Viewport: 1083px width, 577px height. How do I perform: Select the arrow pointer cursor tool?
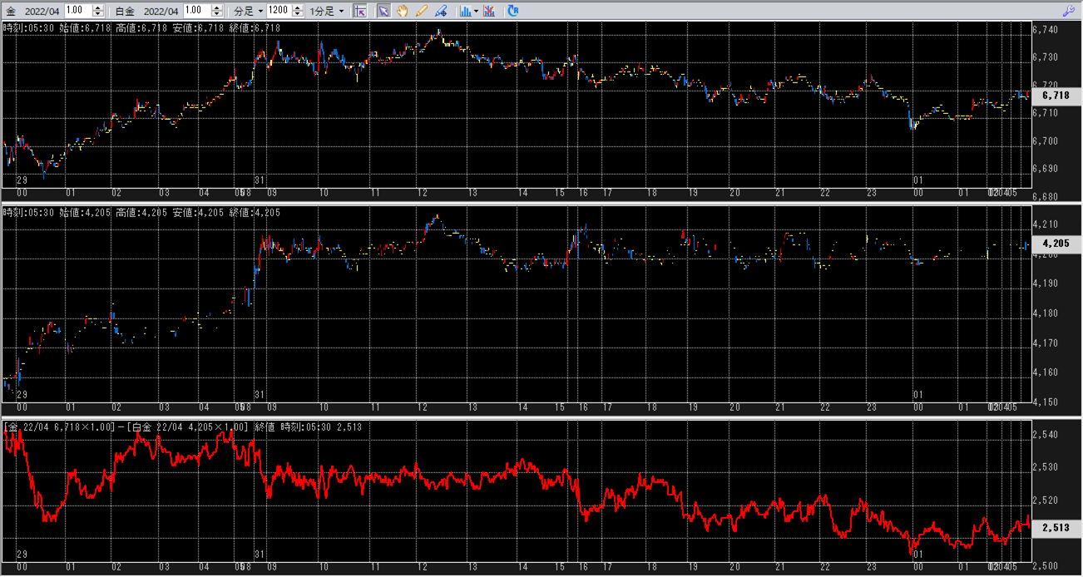click(383, 11)
